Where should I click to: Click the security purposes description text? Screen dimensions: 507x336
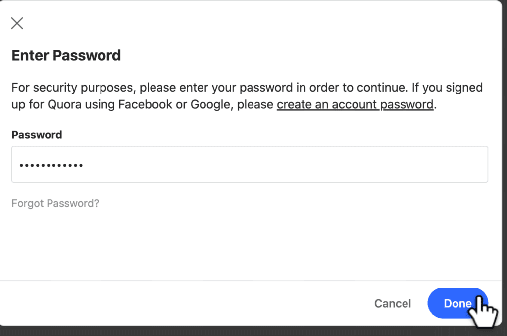pos(247,96)
